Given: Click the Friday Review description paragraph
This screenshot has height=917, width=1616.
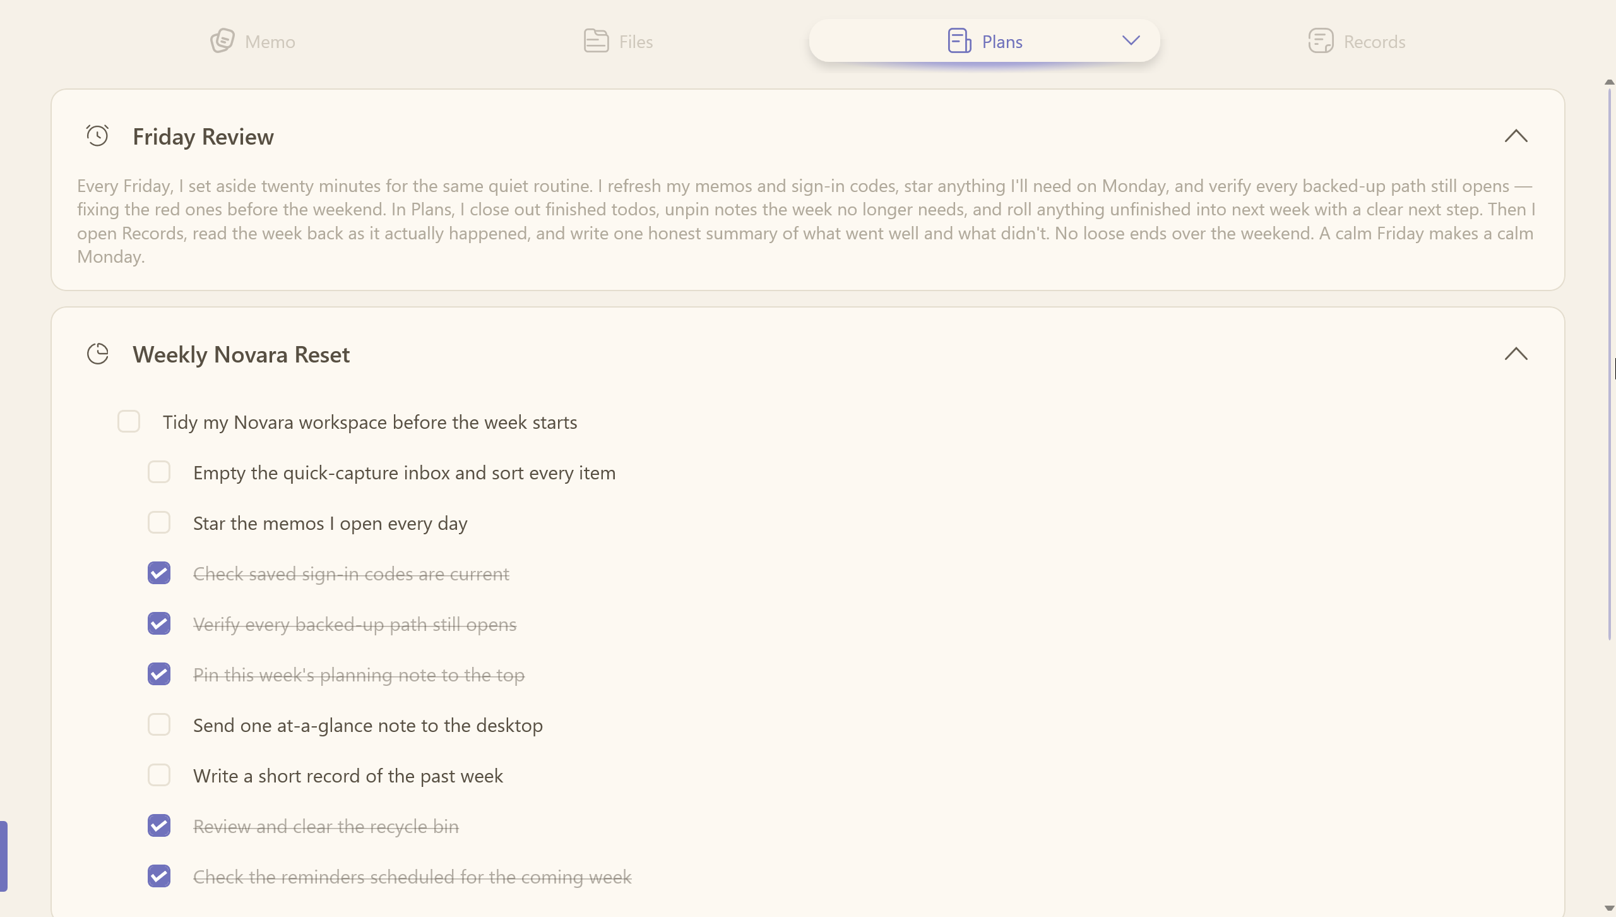Looking at the screenshot, I should click(x=807, y=221).
